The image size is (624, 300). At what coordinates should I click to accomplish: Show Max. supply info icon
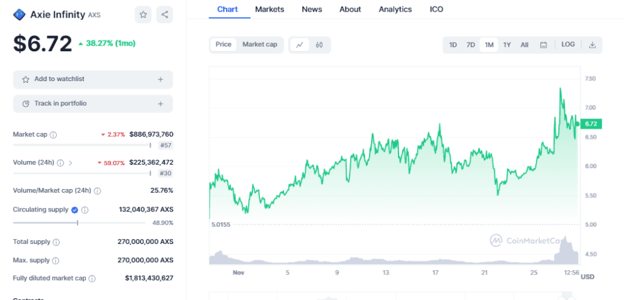point(55,260)
